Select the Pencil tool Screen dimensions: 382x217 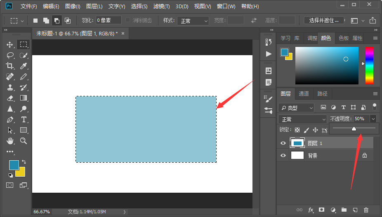(24, 77)
